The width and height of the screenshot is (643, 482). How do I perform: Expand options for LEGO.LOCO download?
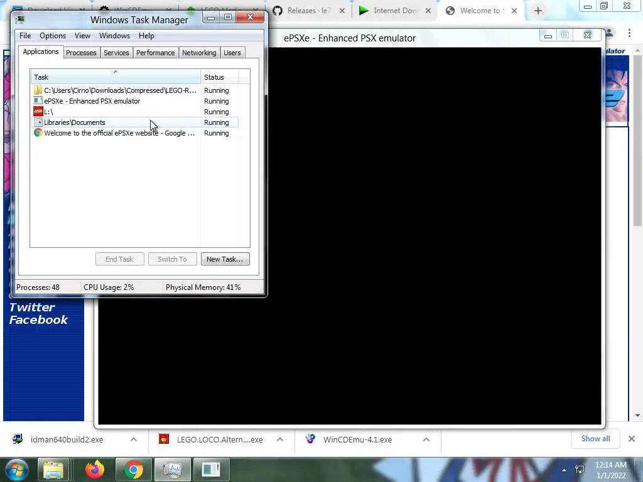click(280, 439)
